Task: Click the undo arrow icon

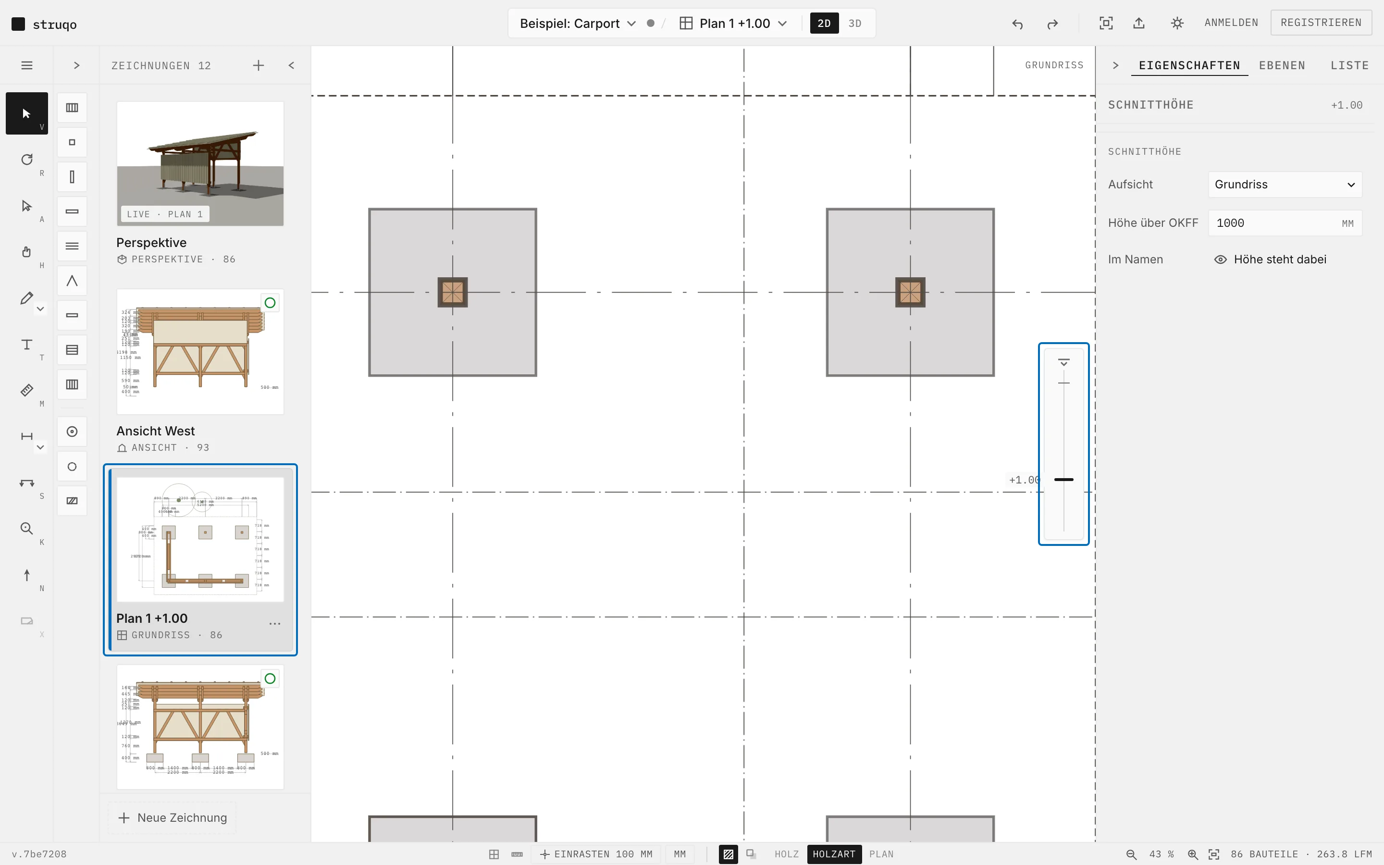Action: pyautogui.click(x=1017, y=24)
